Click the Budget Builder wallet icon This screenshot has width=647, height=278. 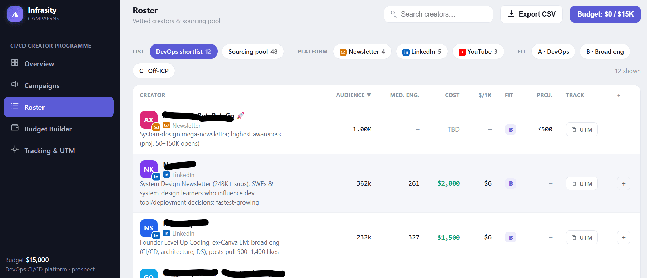point(15,128)
